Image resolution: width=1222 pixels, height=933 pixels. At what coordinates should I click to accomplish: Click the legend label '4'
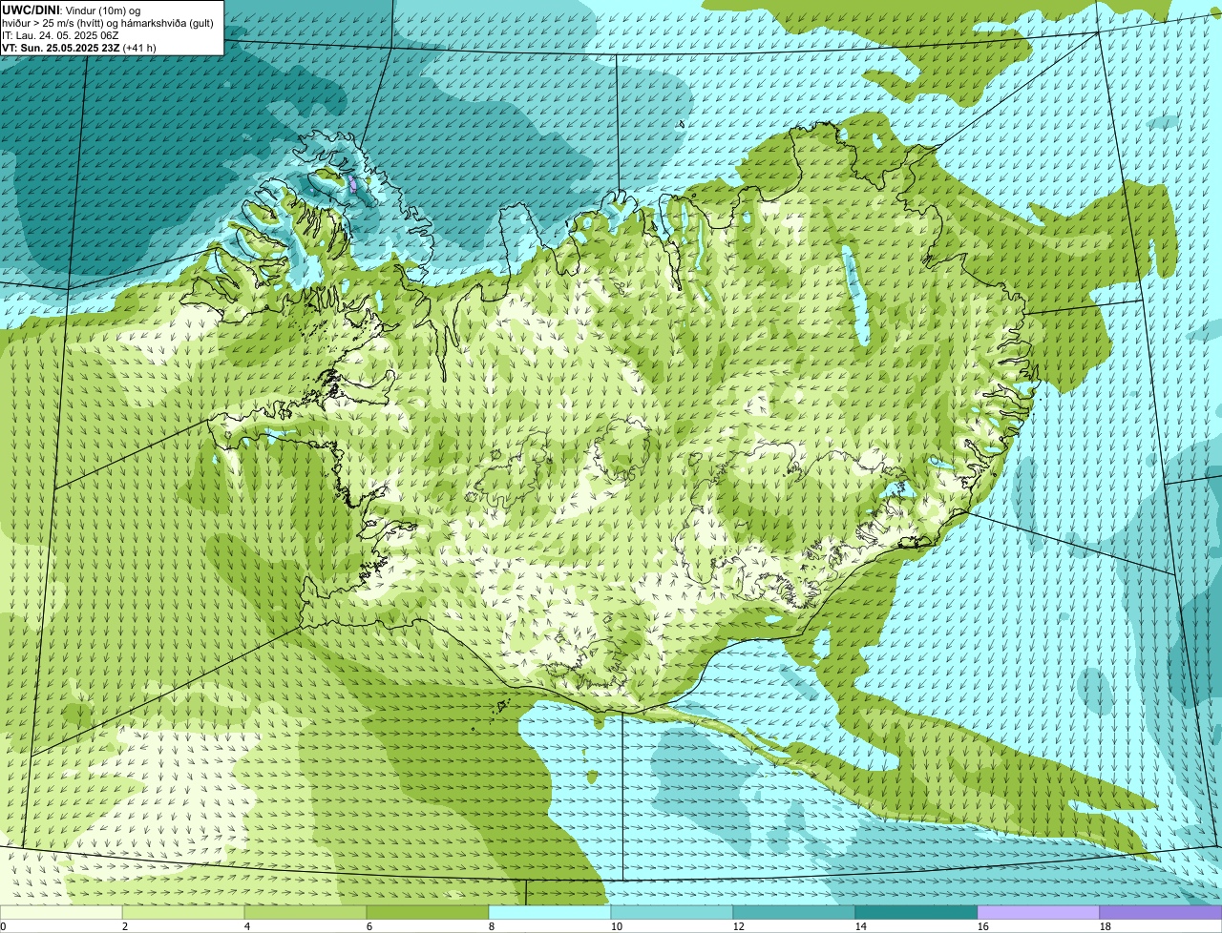pos(247,926)
